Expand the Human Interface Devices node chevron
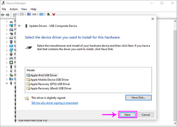Viewport: 177px width, 127px height. [x=7, y=30]
